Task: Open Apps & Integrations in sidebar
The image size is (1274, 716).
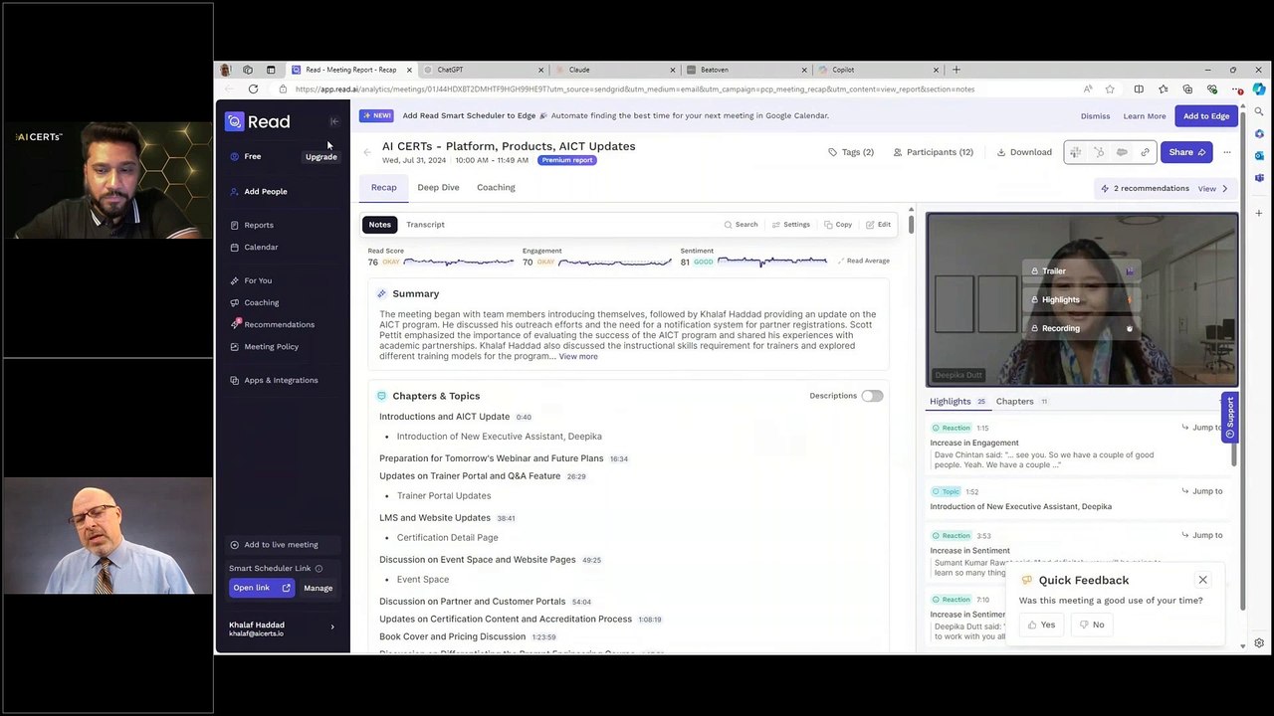Action: click(x=281, y=380)
